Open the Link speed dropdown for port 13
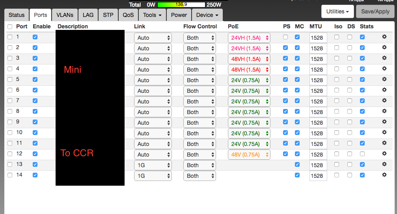Viewport: 397px width, 214px height. [x=153, y=165]
